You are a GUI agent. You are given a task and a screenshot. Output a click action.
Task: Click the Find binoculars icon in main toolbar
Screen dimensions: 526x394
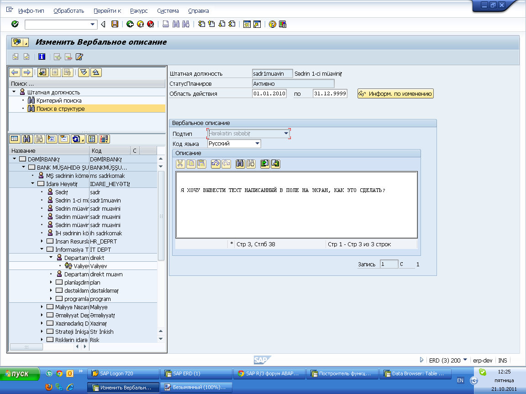176,24
